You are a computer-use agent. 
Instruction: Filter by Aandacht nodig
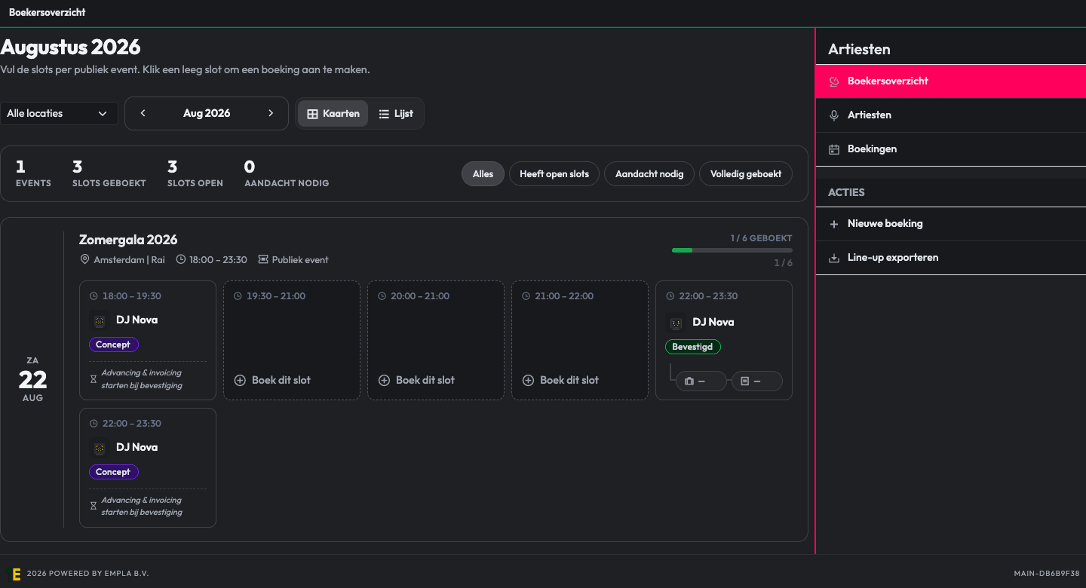[649, 174]
